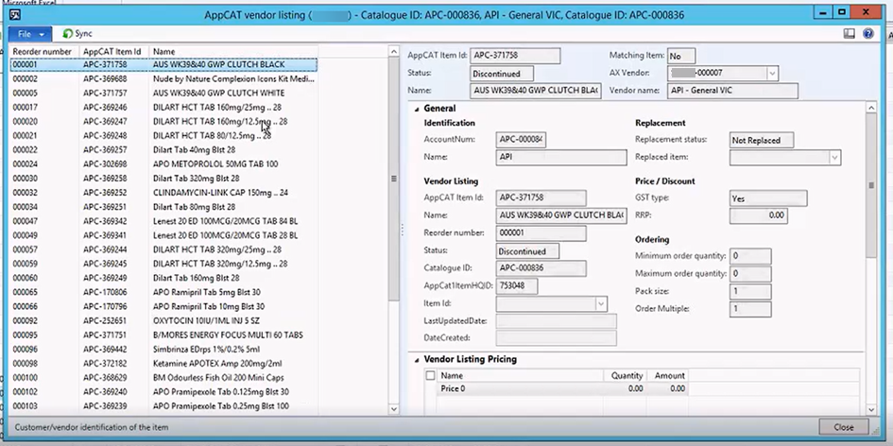Select row OXYTOCIN 10IU/1ML INJ 5 SZ

163,320
